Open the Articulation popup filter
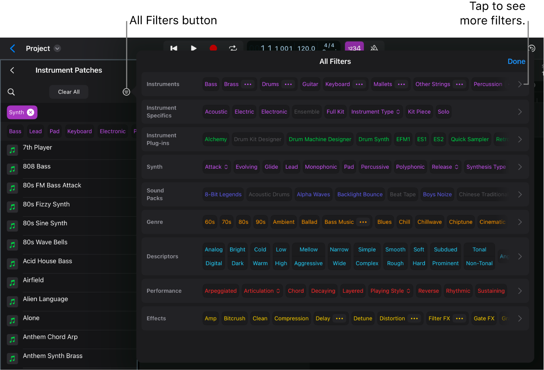544x370 pixels. click(262, 291)
